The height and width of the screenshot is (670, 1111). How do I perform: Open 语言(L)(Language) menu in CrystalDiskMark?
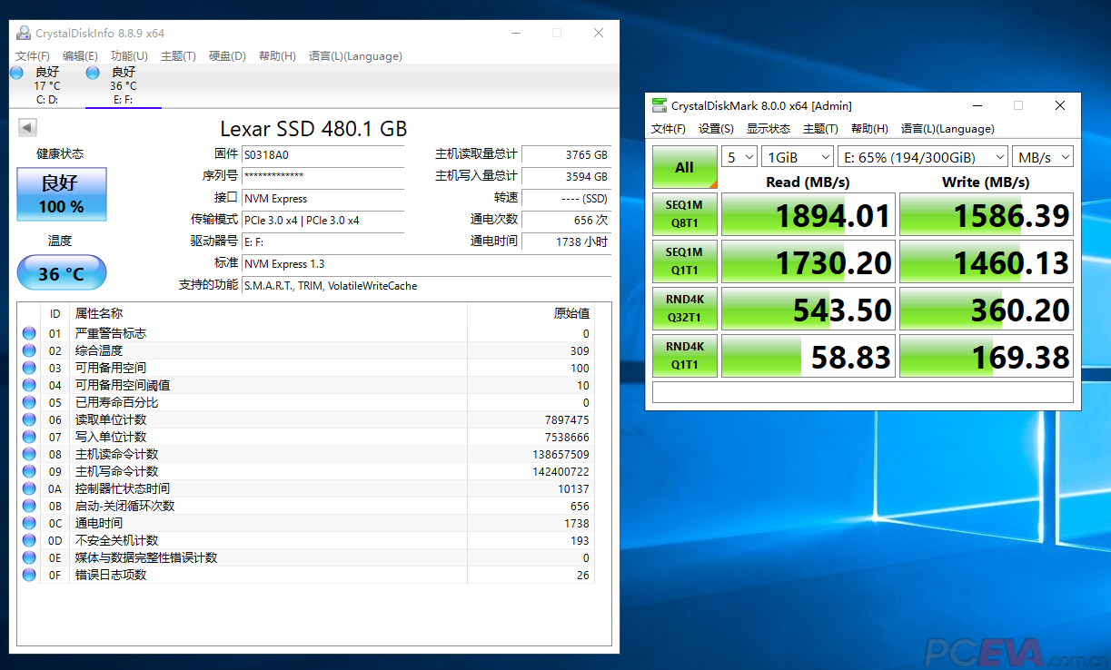pyautogui.click(x=947, y=129)
